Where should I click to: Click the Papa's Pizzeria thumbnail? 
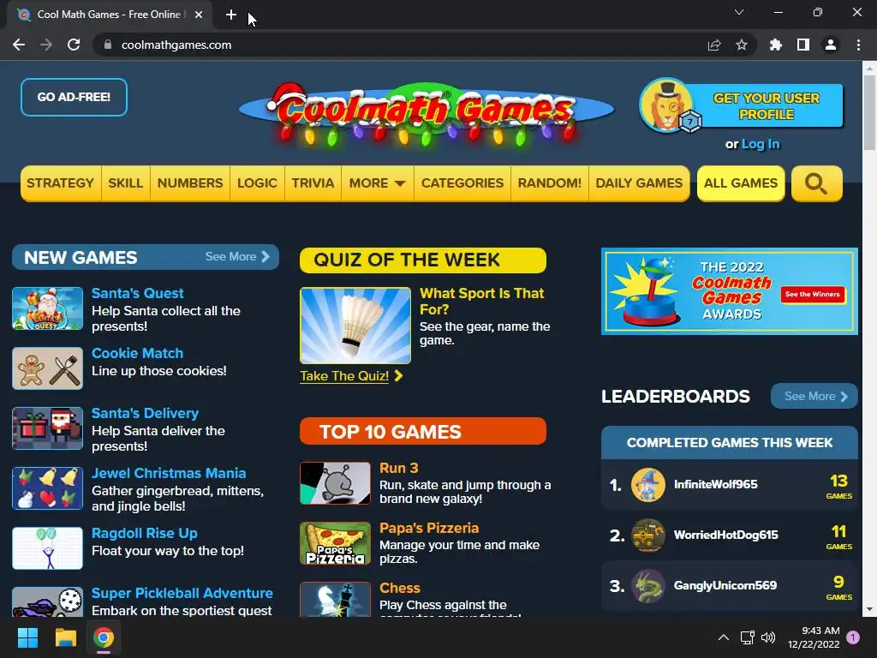tap(335, 542)
